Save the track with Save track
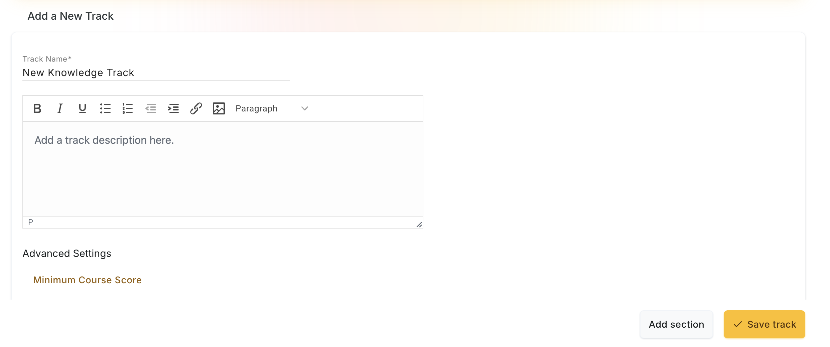Screen dimensions: 830x347 (765, 324)
